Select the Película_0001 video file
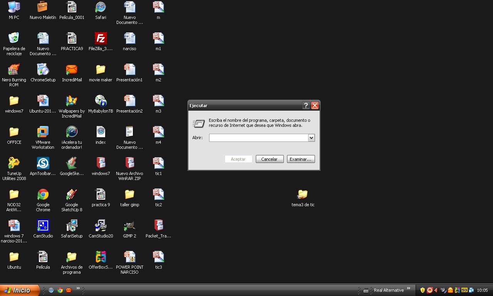Screen dimensions: 493x296 click(72, 10)
